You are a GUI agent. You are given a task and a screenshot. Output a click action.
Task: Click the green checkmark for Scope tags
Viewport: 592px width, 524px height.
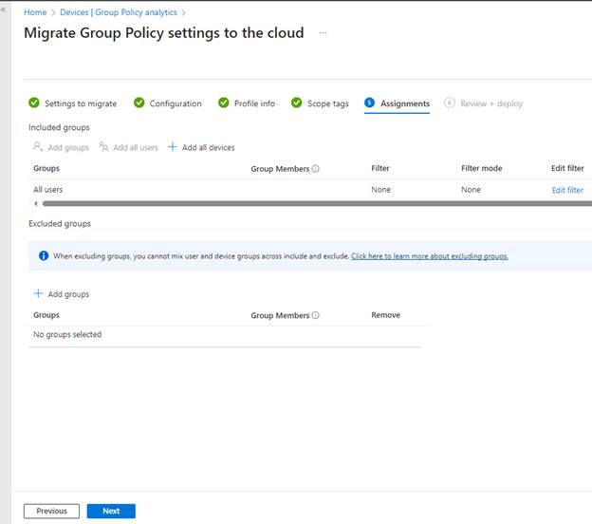[297, 103]
